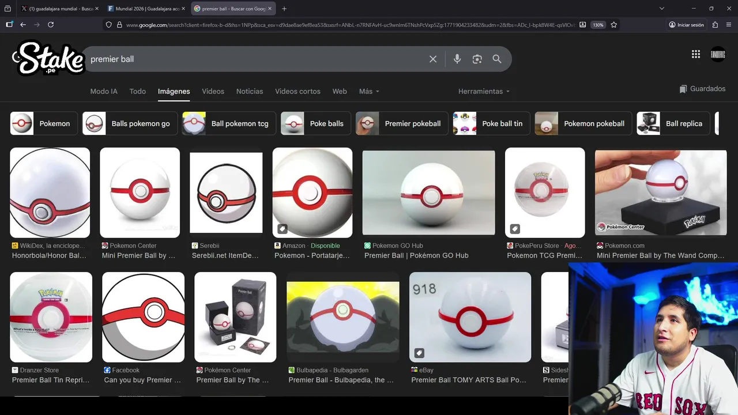Filter by the Premier pokeball chip
The width and height of the screenshot is (738, 415).
point(402,123)
